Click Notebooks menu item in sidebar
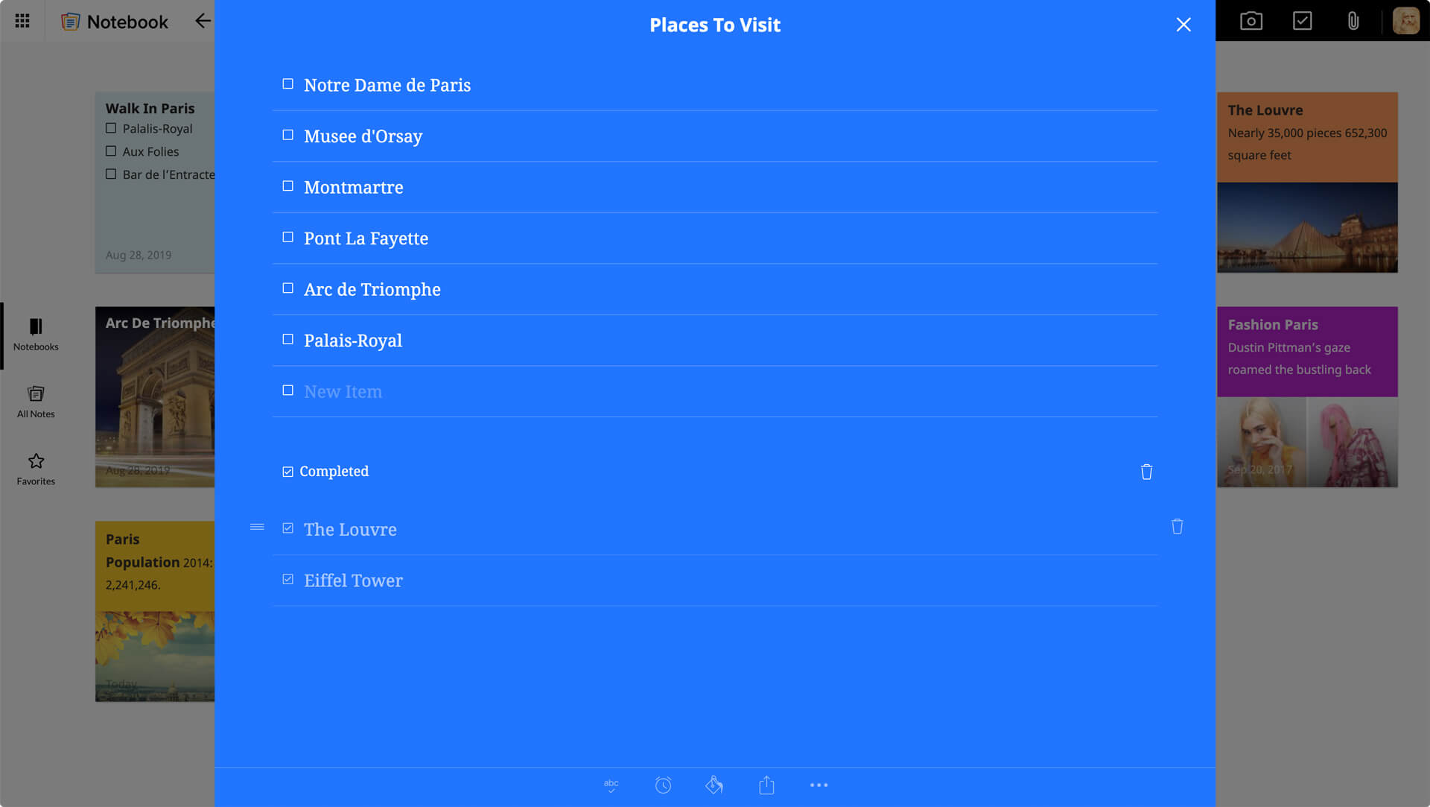This screenshot has width=1430, height=807. (35, 335)
